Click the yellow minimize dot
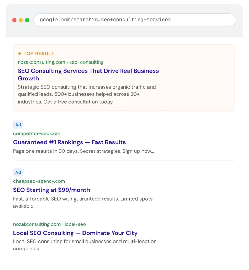This screenshot has height=270, width=249. point(21,20)
